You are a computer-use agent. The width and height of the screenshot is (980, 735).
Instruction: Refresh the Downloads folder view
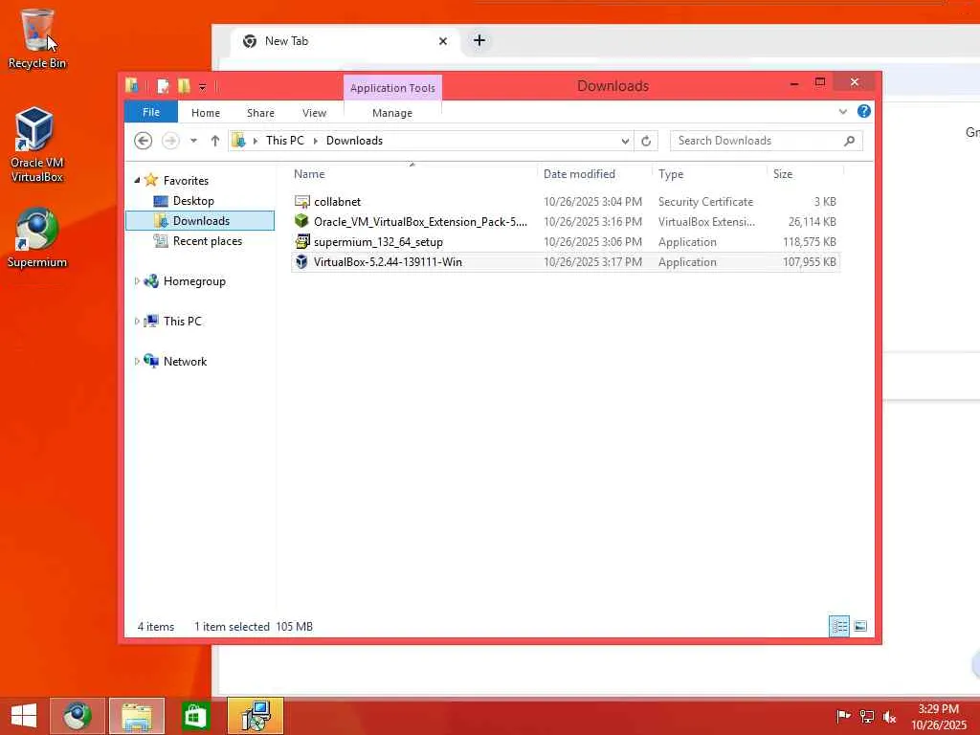coord(646,142)
